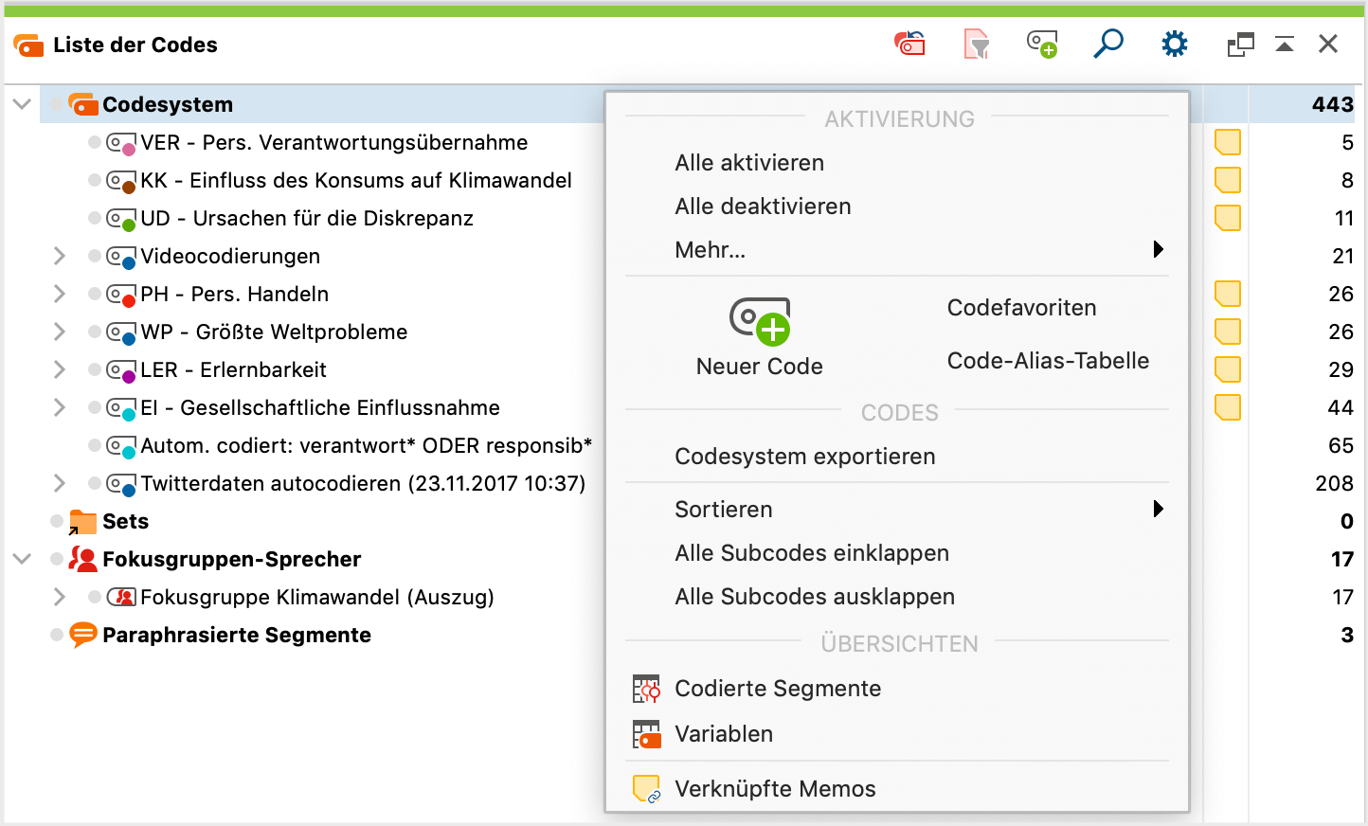Open the memo of KK code

point(1228,180)
